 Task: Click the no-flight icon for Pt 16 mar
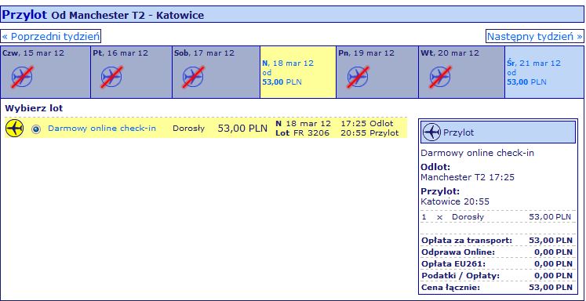pyautogui.click(x=111, y=77)
